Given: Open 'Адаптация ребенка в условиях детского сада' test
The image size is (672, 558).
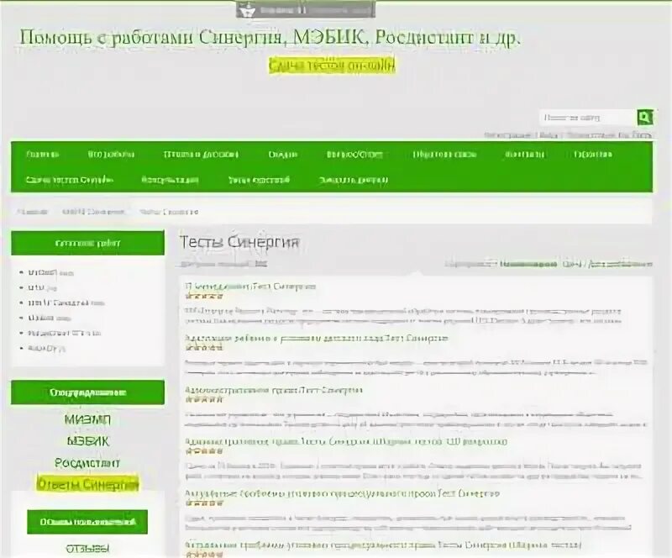Looking at the screenshot, I should tap(317, 339).
